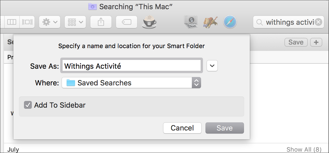The height and width of the screenshot is (153, 329).
Task: Click the Edit Tags icon
Action: point(127,22)
